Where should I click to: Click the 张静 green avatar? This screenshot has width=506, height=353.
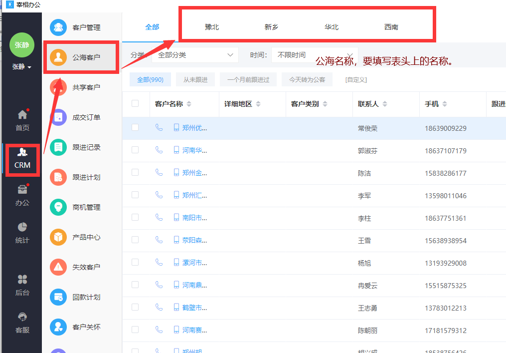pos(22,45)
